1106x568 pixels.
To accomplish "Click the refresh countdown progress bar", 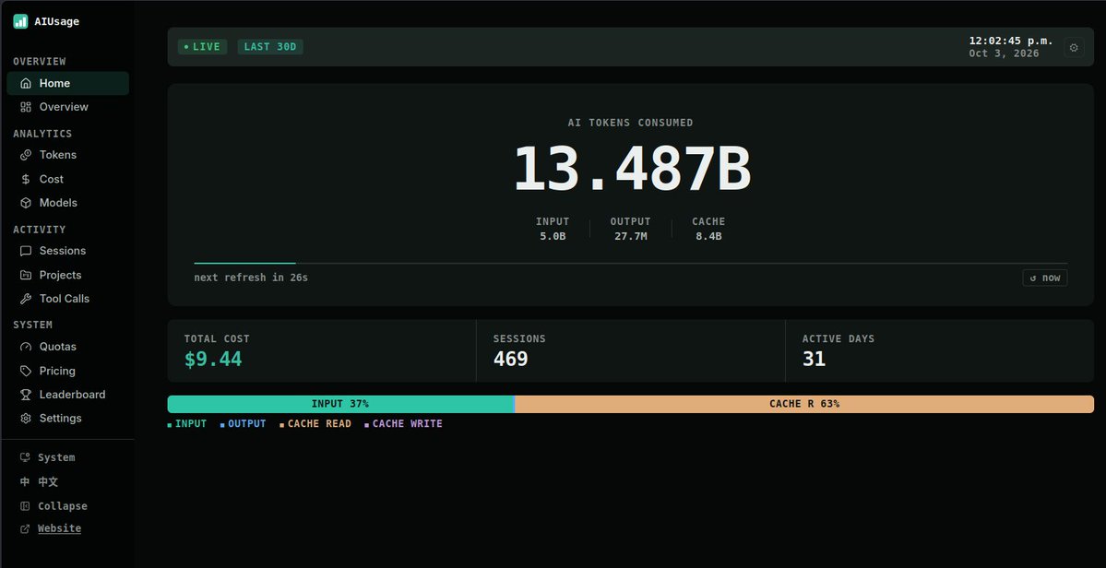I will 631,264.
